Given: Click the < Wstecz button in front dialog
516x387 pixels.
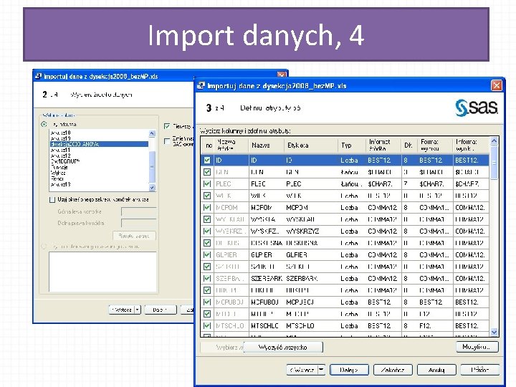Looking at the screenshot, I should [302, 370].
